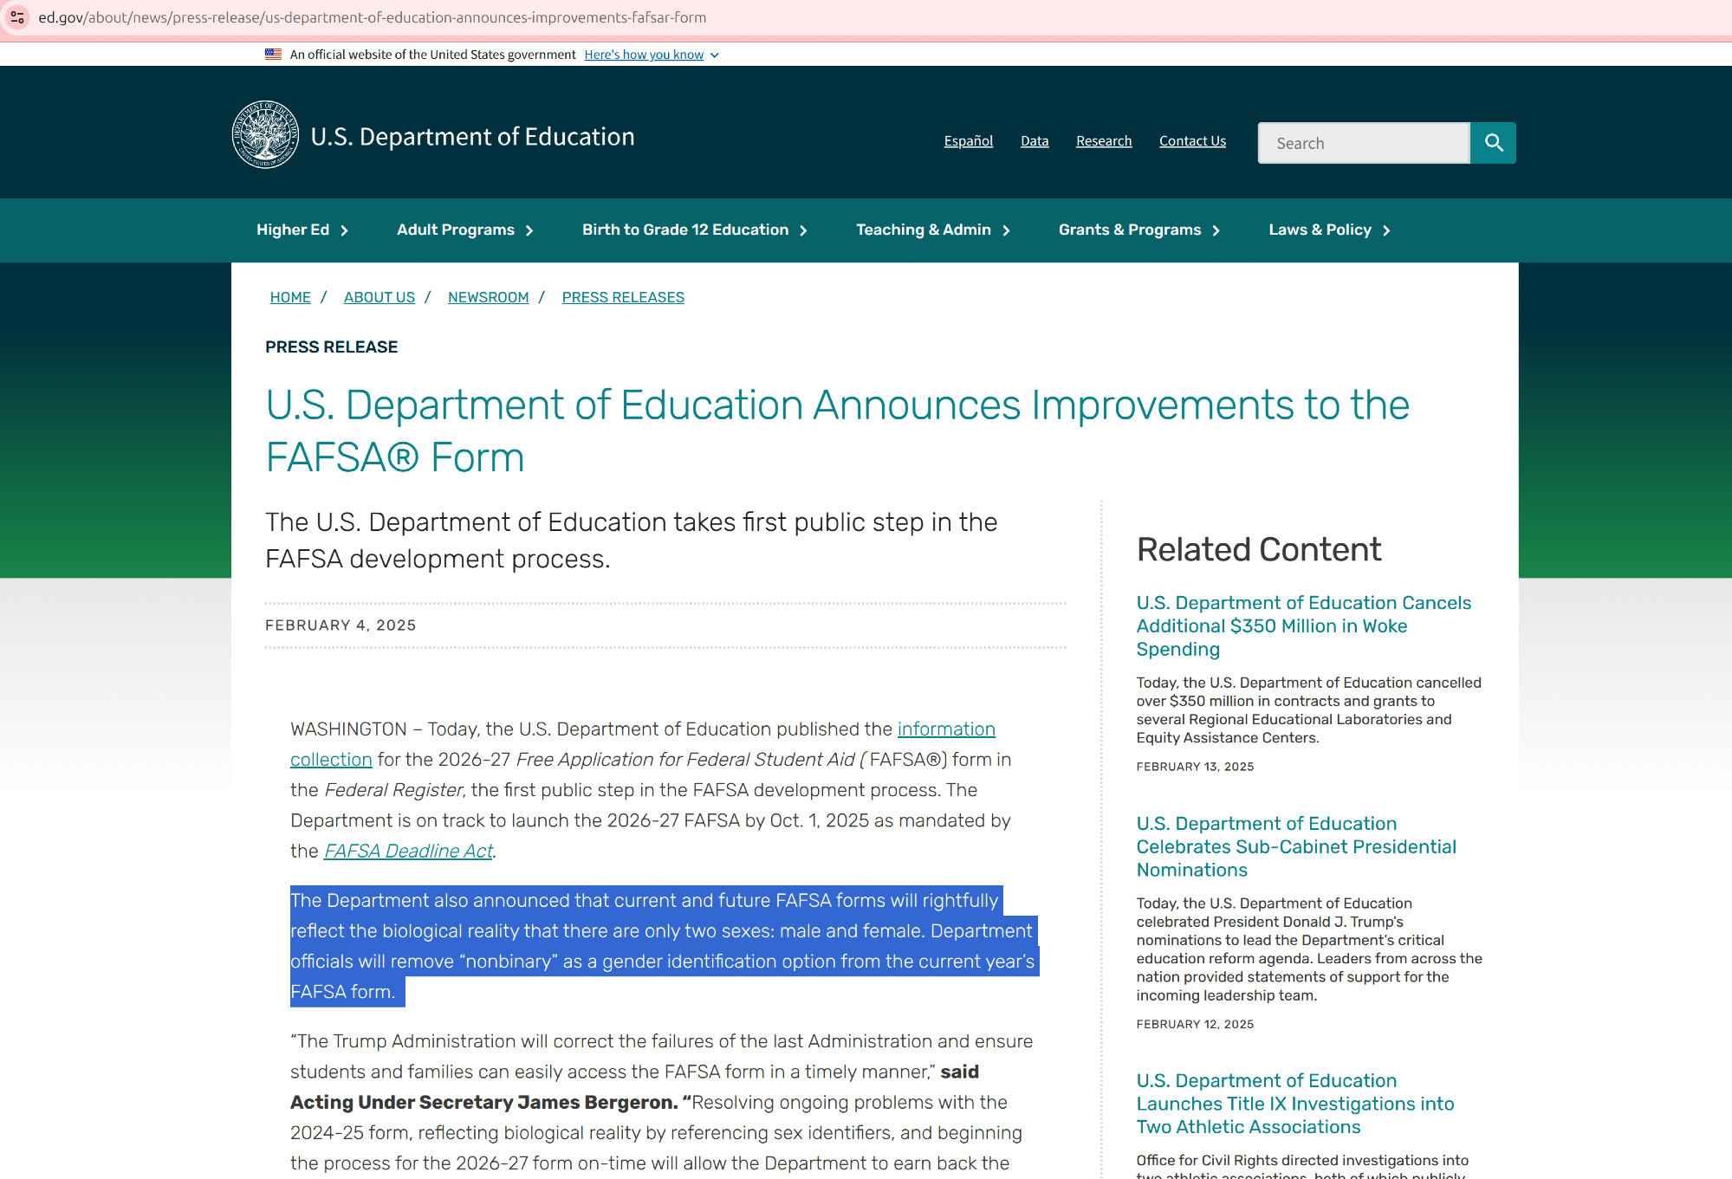Go to NEWSROOM breadcrumb
The height and width of the screenshot is (1179, 1732).
tap(488, 297)
